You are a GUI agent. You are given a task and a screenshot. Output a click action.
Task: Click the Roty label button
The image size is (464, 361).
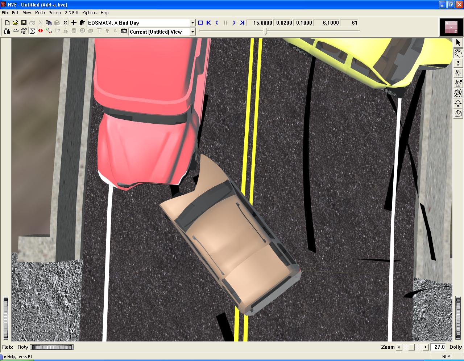(22, 347)
